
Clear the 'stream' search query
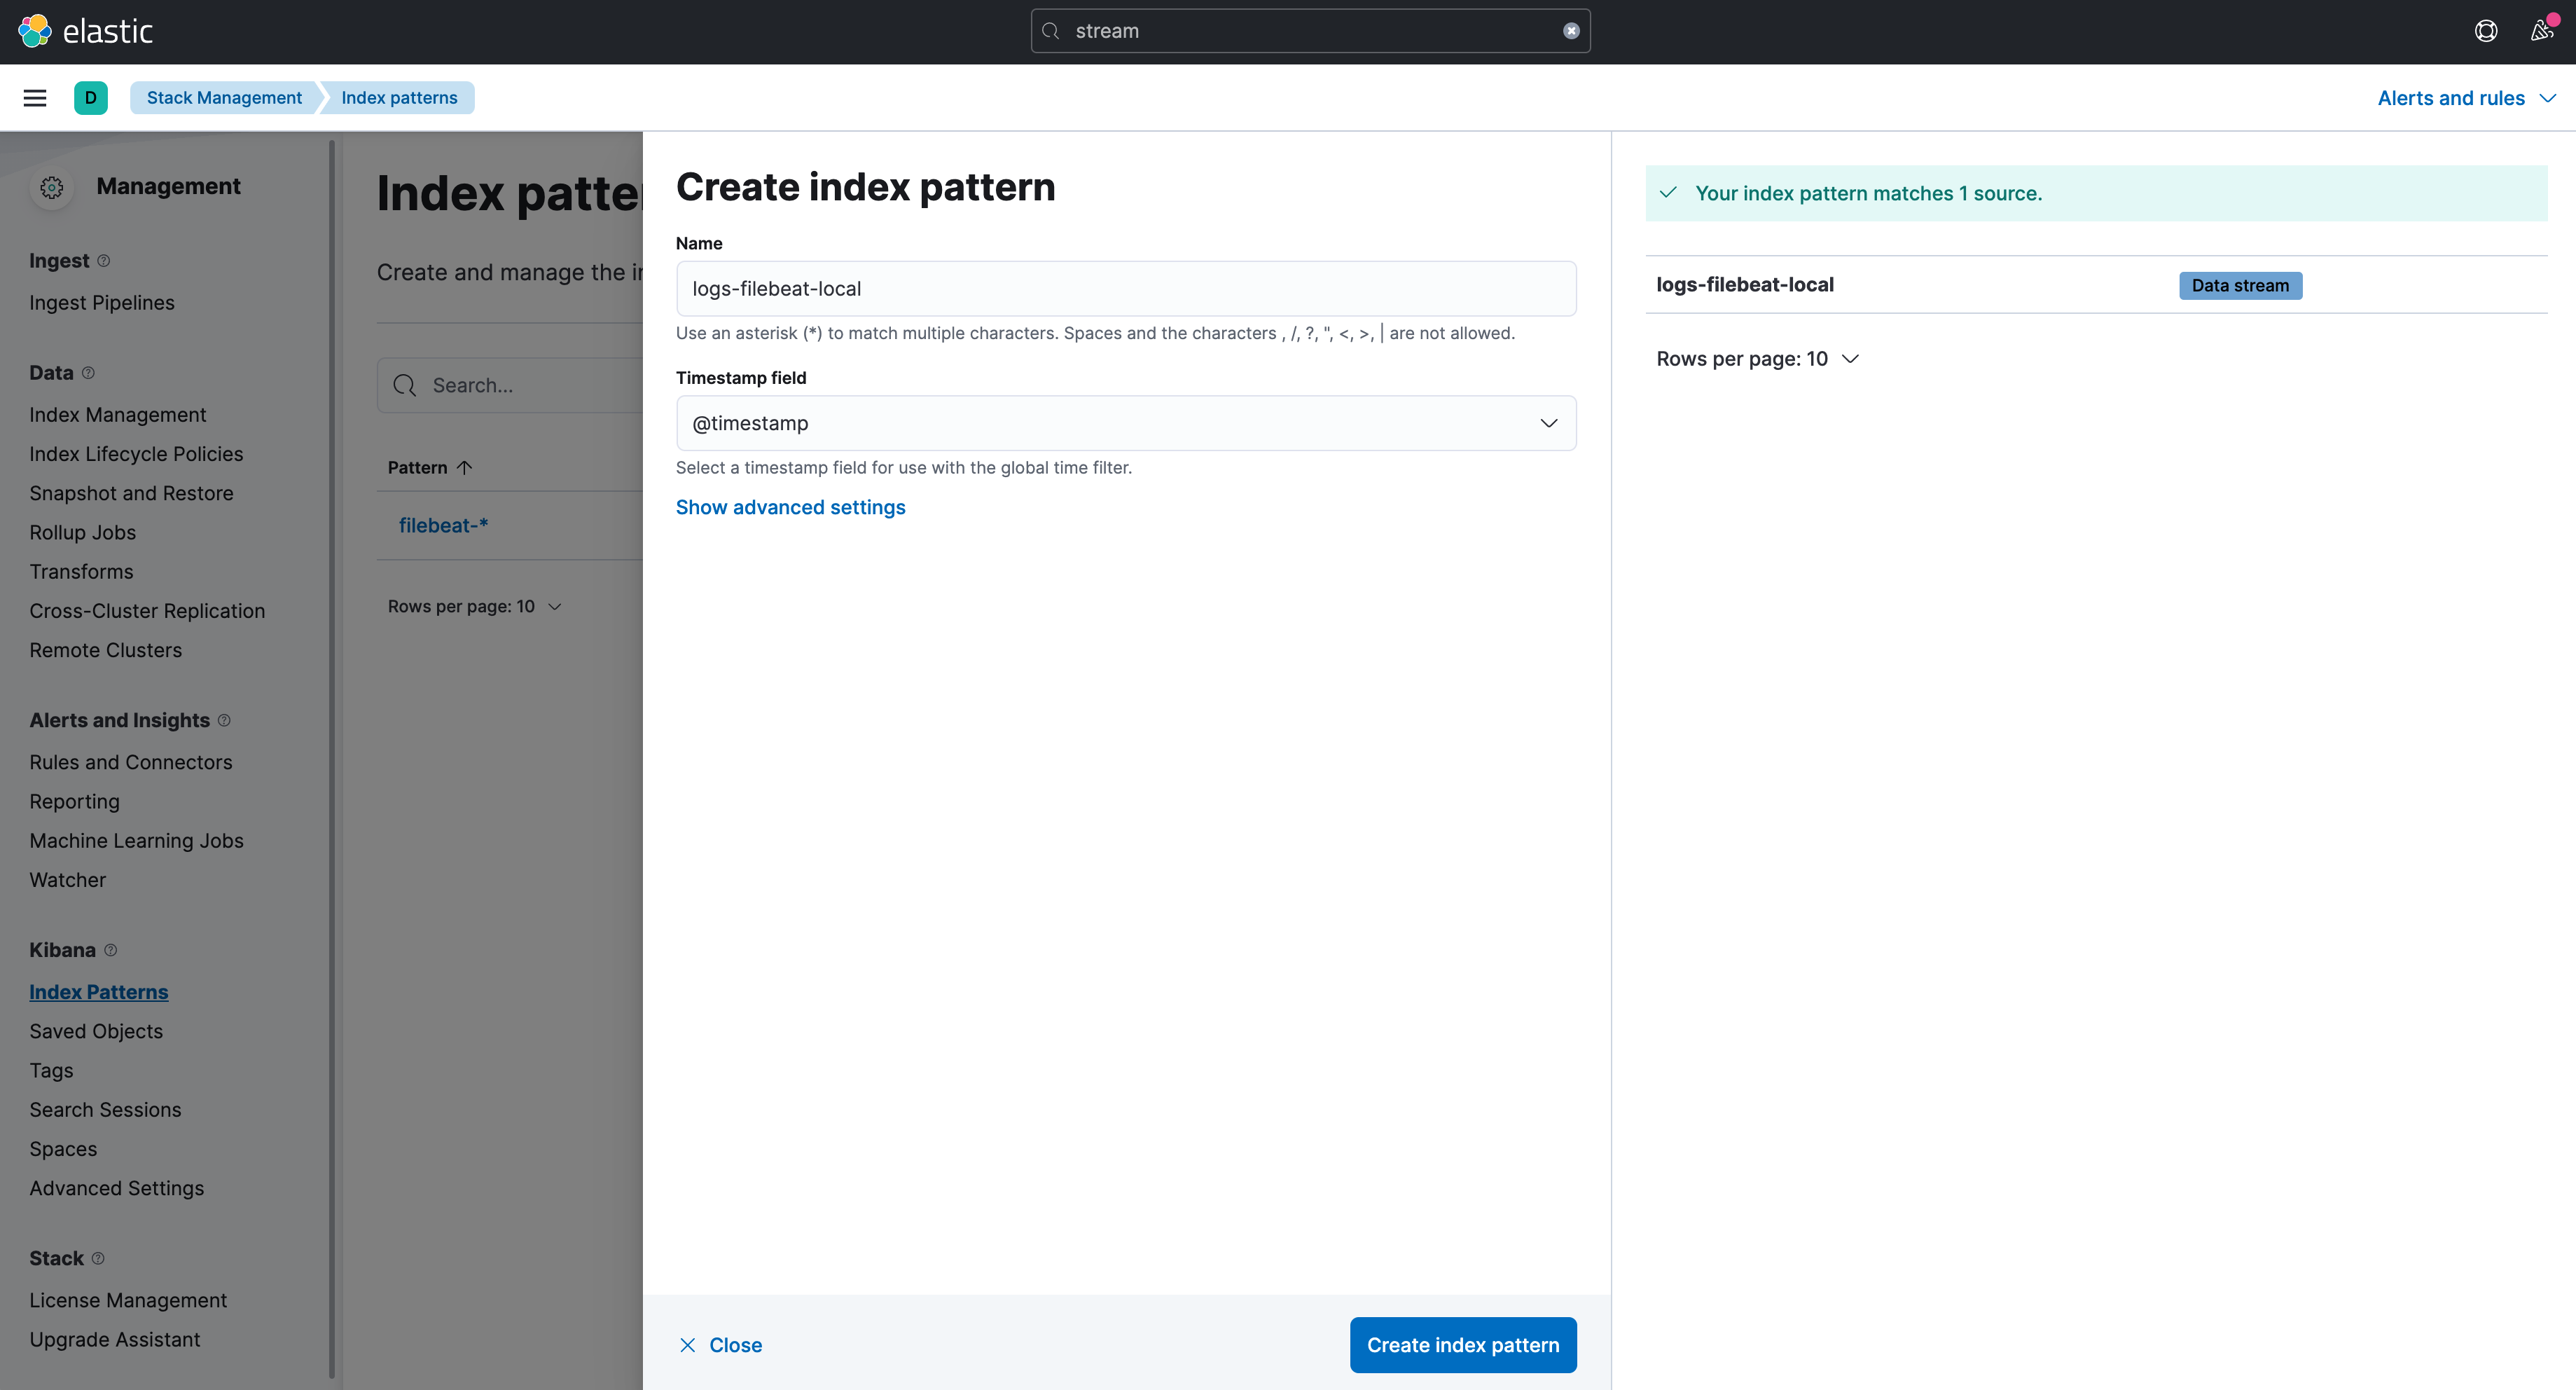coord(1570,30)
